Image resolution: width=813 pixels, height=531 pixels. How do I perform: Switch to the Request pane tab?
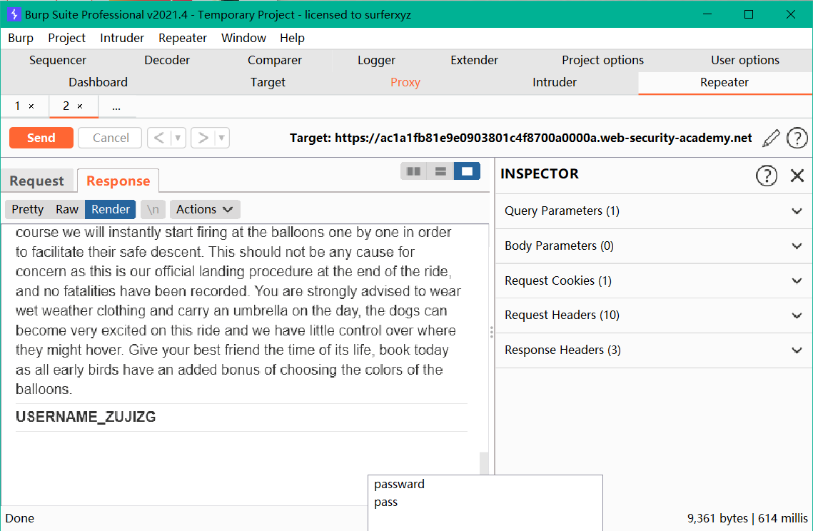(x=37, y=181)
